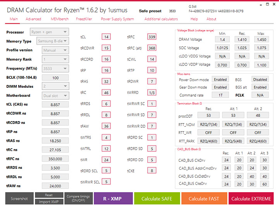279x210 pixels.
Task: Click the tRAS ns value 18,250
Action: pyautogui.click(x=55, y=141)
